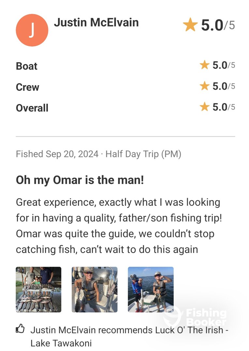
Task: Click the review title "Oh my Omar is the man!"
Action: click(80, 180)
